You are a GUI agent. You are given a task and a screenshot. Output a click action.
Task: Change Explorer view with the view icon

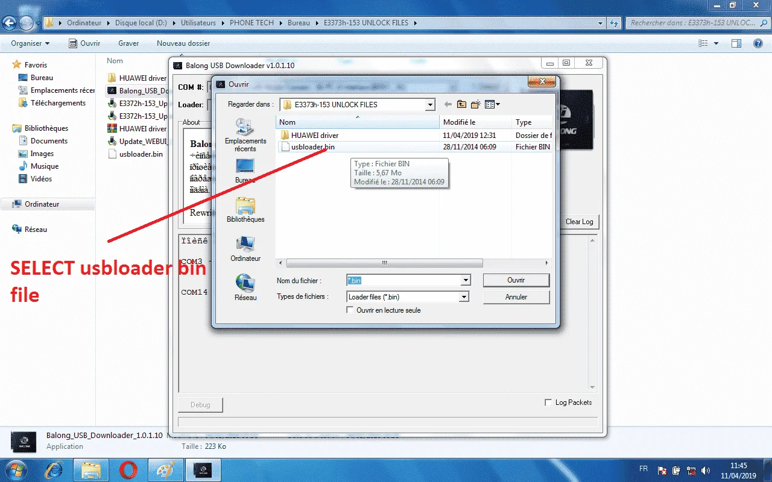(703, 43)
